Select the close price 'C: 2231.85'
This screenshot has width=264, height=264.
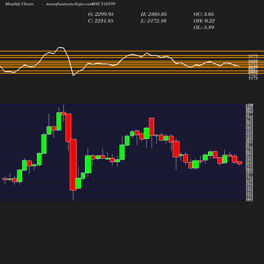pos(100,21)
